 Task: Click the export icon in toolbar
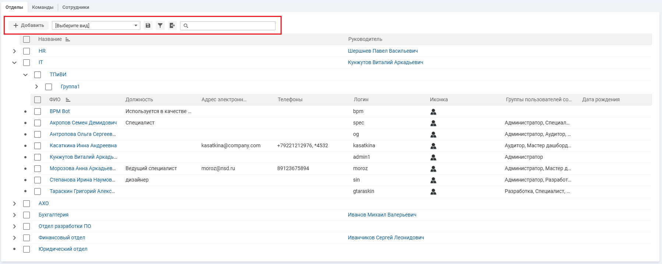coord(172,25)
